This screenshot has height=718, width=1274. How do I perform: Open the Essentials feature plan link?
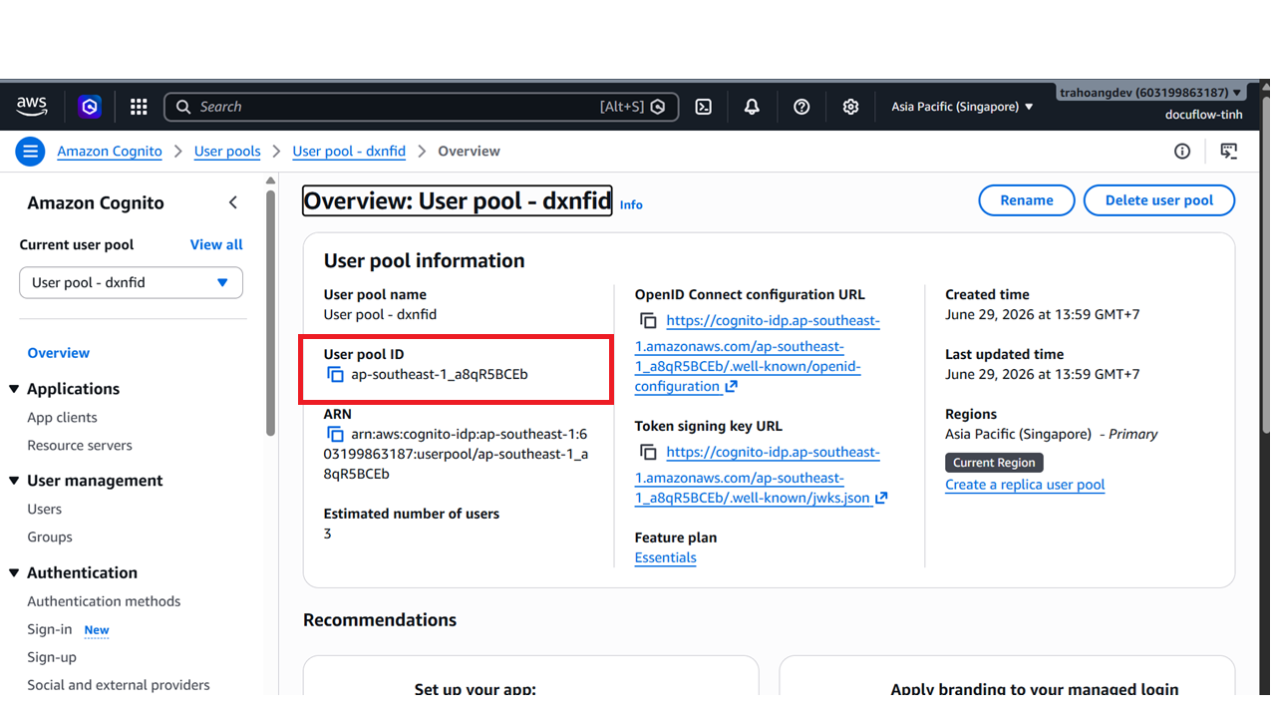(x=666, y=558)
